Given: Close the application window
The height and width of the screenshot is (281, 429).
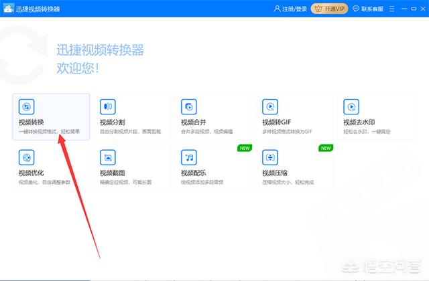Looking at the screenshot, I should pyautogui.click(x=423, y=9).
